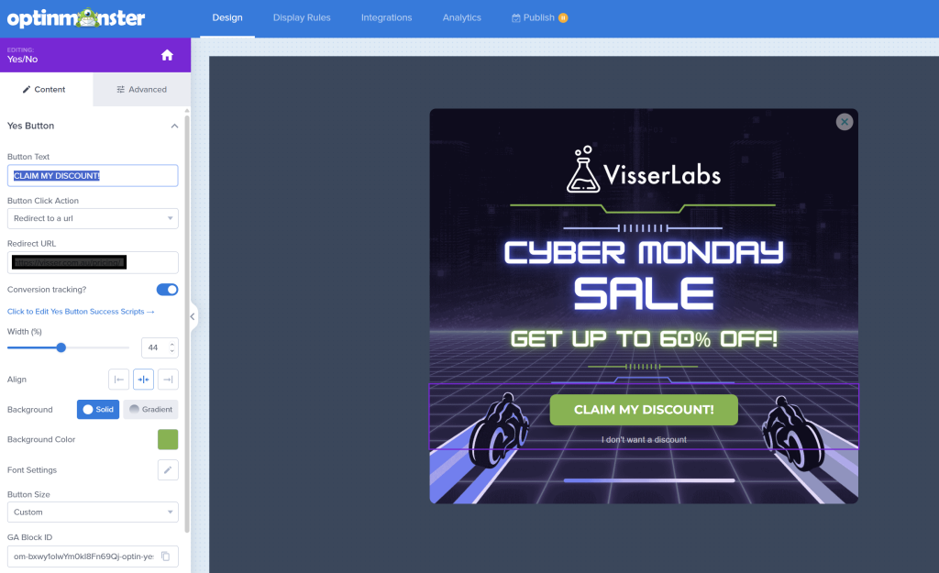Open Font Settings with the pencil icon
Viewport: 939px width, 573px height.
(167, 469)
